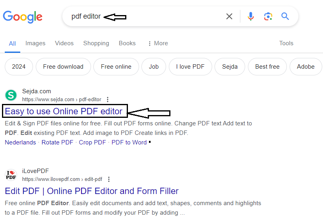The width and height of the screenshot is (323, 221).
Task: Click the Sejda green S favicon
Action: 11,95
